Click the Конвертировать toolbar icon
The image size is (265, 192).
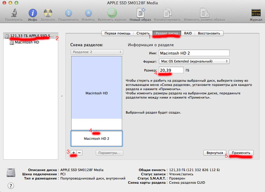click(x=167, y=13)
